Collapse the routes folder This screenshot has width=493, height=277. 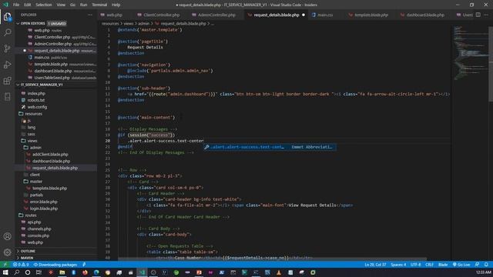[x=31, y=215]
